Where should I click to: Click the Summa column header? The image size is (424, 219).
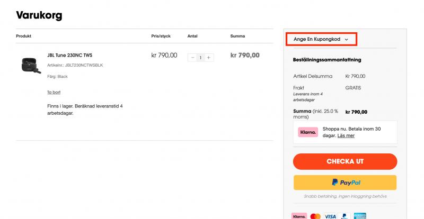point(237,36)
